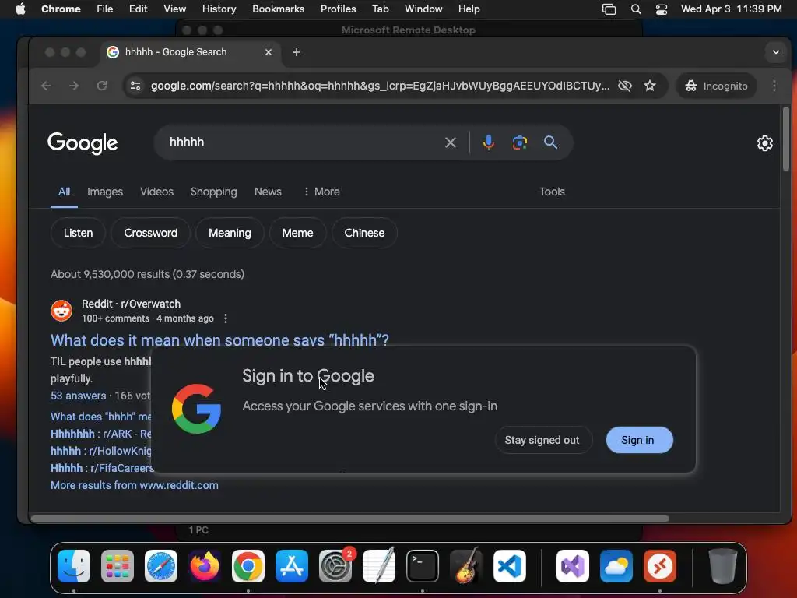Open Microsoft Remote Desktop from the Dock
Screen dimensions: 797x598
point(660,566)
